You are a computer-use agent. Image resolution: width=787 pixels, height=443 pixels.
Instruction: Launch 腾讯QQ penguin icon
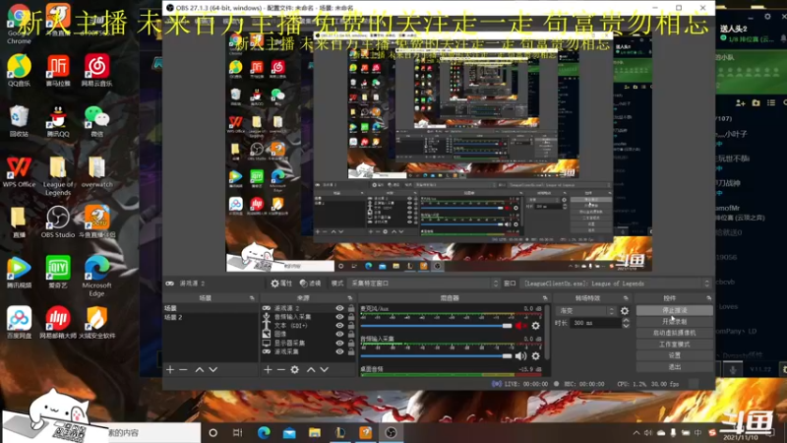[x=58, y=121]
